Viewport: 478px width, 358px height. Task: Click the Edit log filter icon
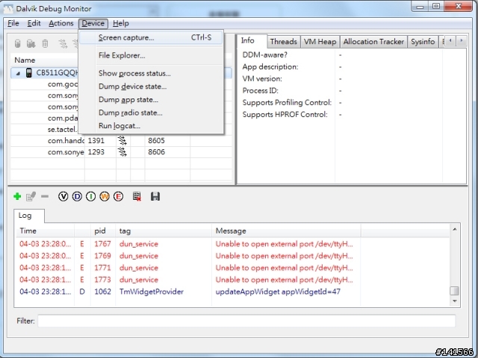(x=31, y=197)
